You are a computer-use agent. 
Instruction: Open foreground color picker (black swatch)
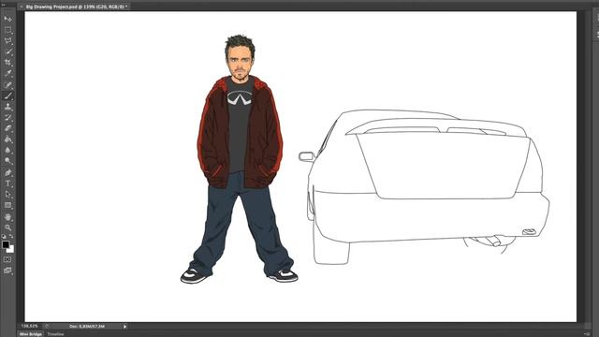(x=6, y=244)
